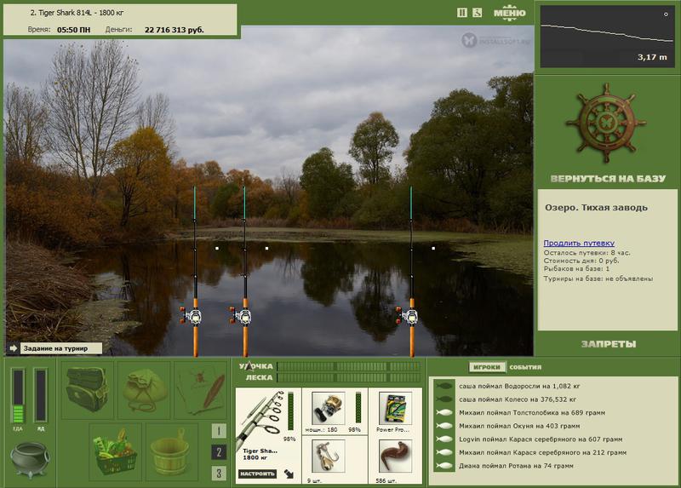Click the reel thumbnail with power 180
The height and width of the screenshot is (488, 681).
click(x=328, y=408)
